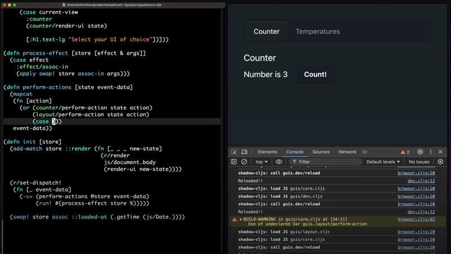Click the live expression eye icon
Image resolution: width=451 pixels, height=254 pixels.
[278, 162]
